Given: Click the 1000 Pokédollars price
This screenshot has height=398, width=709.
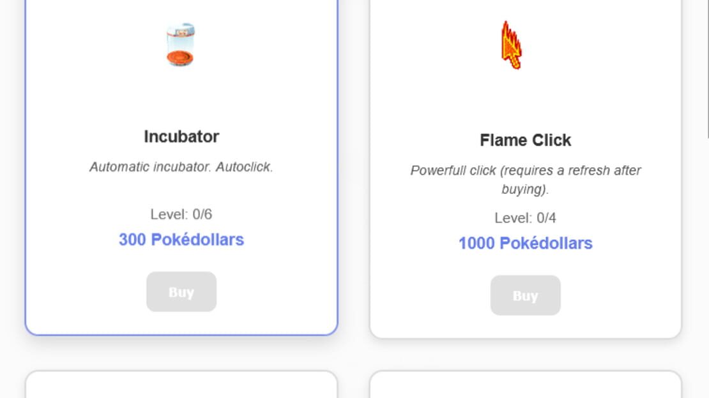Looking at the screenshot, I should pos(526,243).
